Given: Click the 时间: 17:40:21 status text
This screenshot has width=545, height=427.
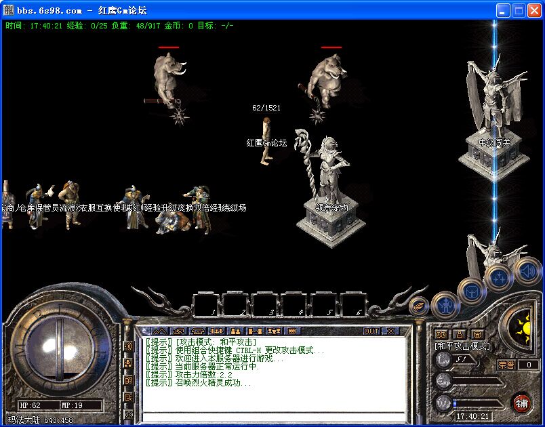Looking at the screenshot, I should [x=34, y=25].
